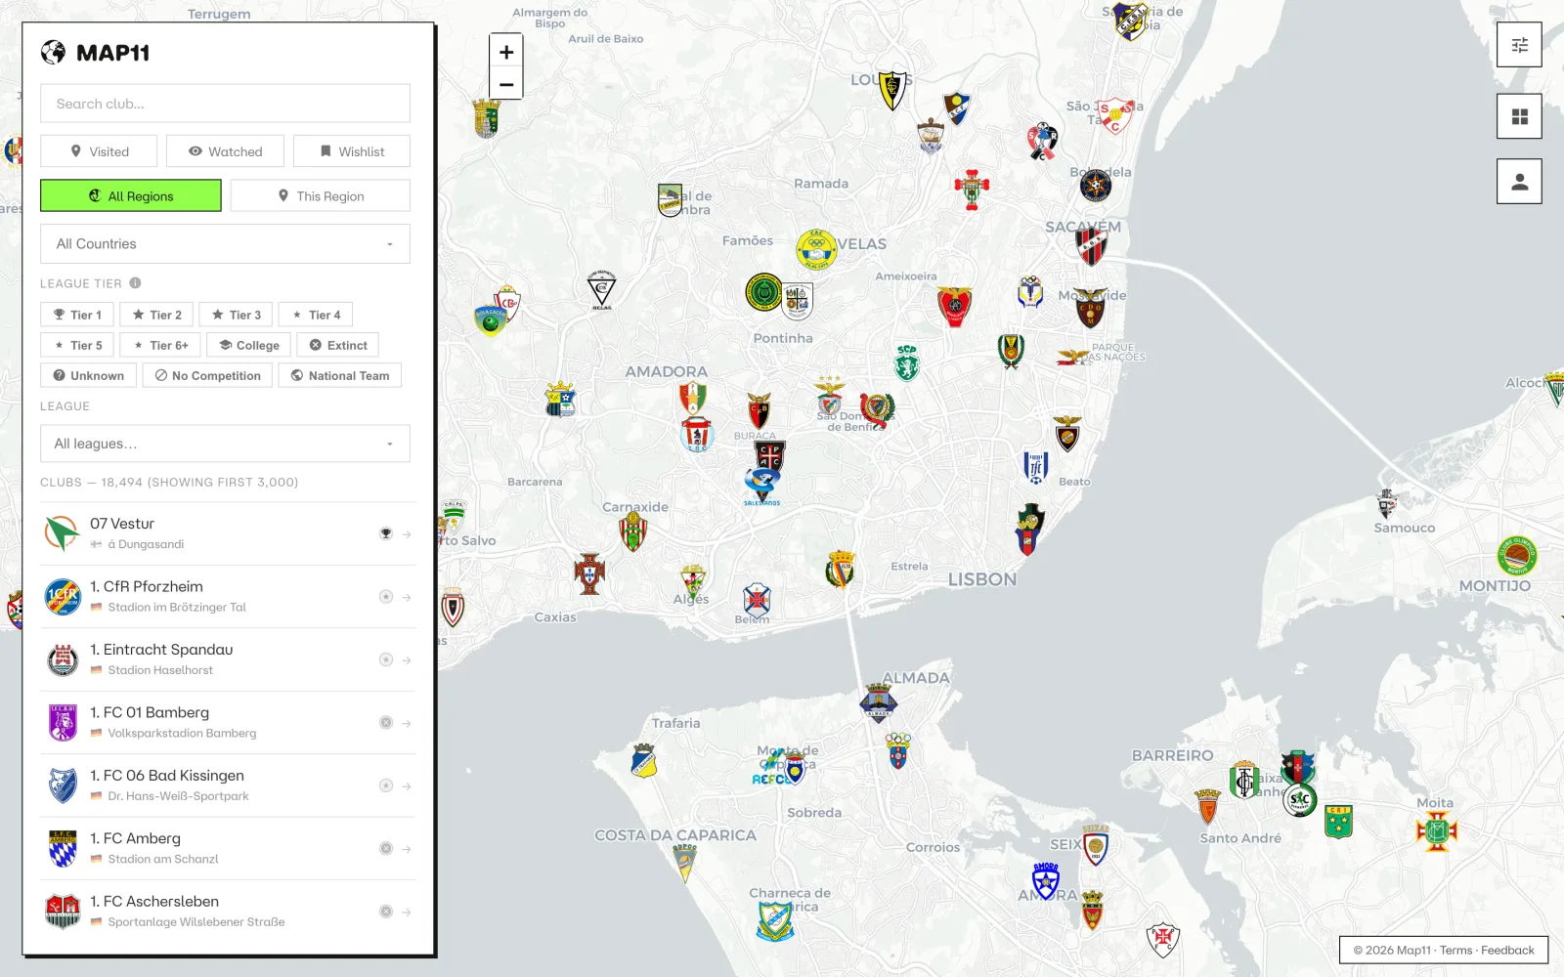Focus the Search club input field
The image size is (1564, 977).
(225, 104)
